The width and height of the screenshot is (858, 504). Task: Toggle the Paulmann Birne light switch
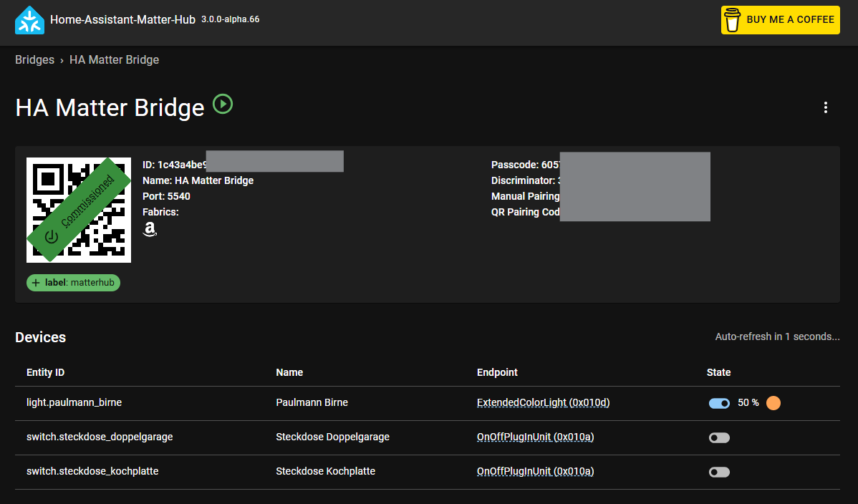point(719,403)
